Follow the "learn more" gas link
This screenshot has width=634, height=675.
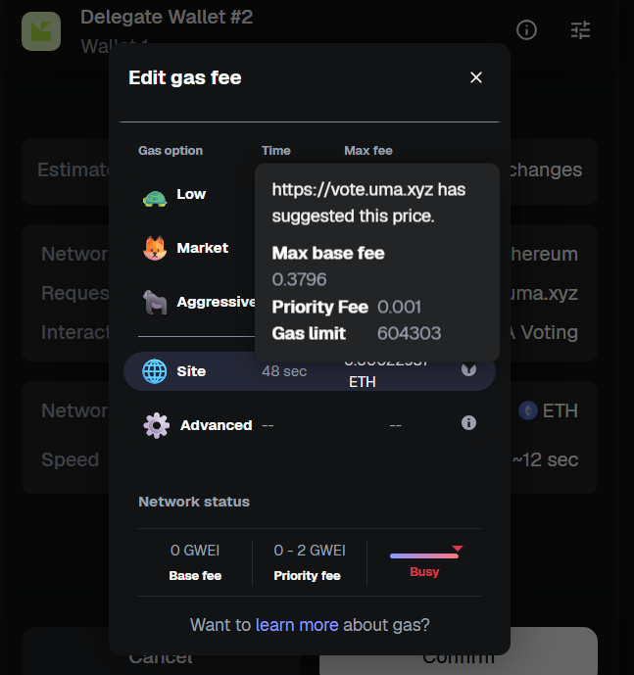pyautogui.click(x=297, y=624)
